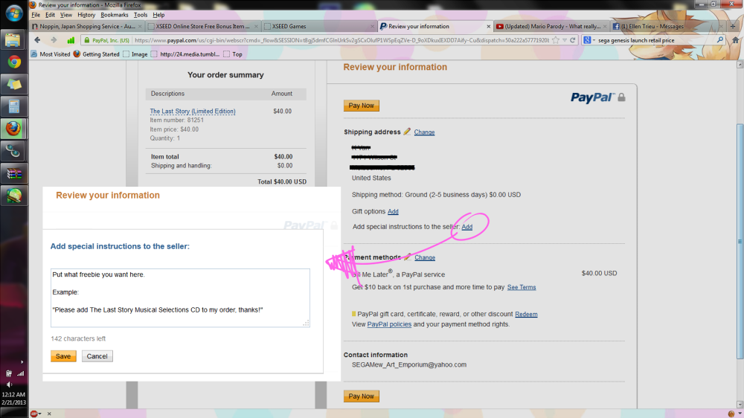Reload the page with refresh icon
The image size is (744, 418).
point(573,40)
